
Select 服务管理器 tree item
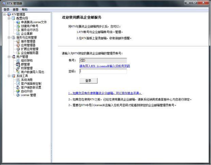click(28, 41)
